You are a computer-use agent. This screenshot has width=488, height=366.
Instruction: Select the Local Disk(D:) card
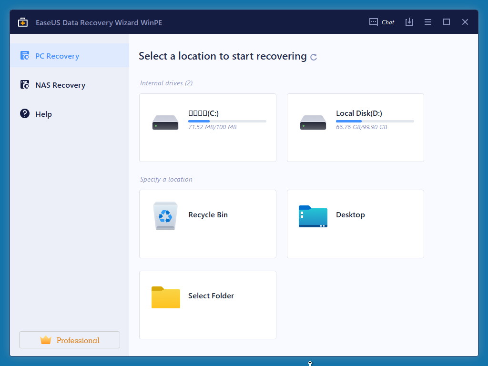pos(356,128)
